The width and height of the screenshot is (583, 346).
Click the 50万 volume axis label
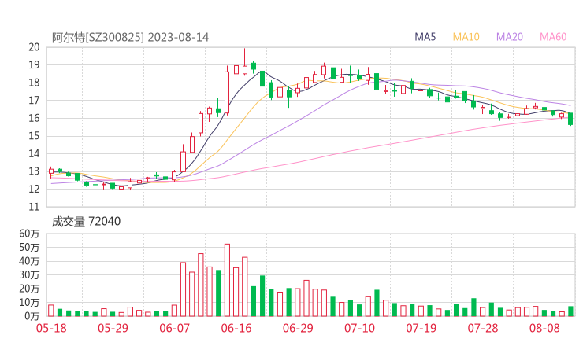(x=29, y=247)
